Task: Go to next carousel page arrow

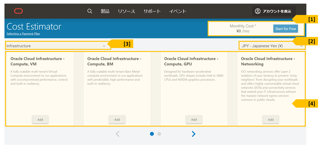Action: (x=194, y=134)
